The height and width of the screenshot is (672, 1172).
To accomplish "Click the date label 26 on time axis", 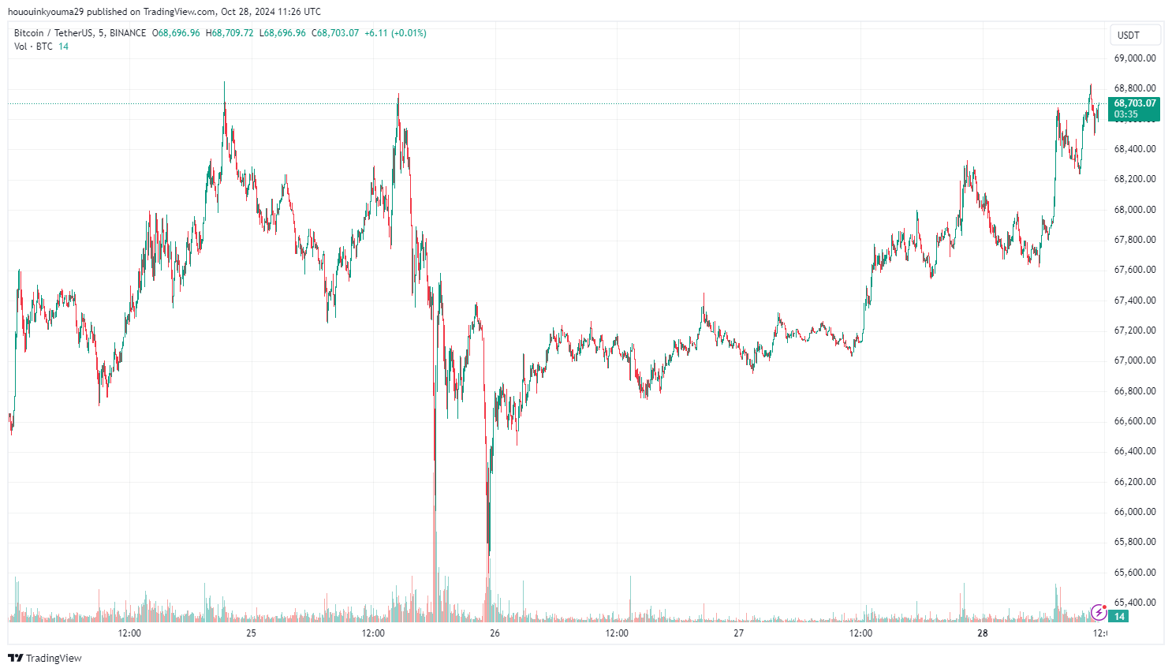I will coord(495,633).
